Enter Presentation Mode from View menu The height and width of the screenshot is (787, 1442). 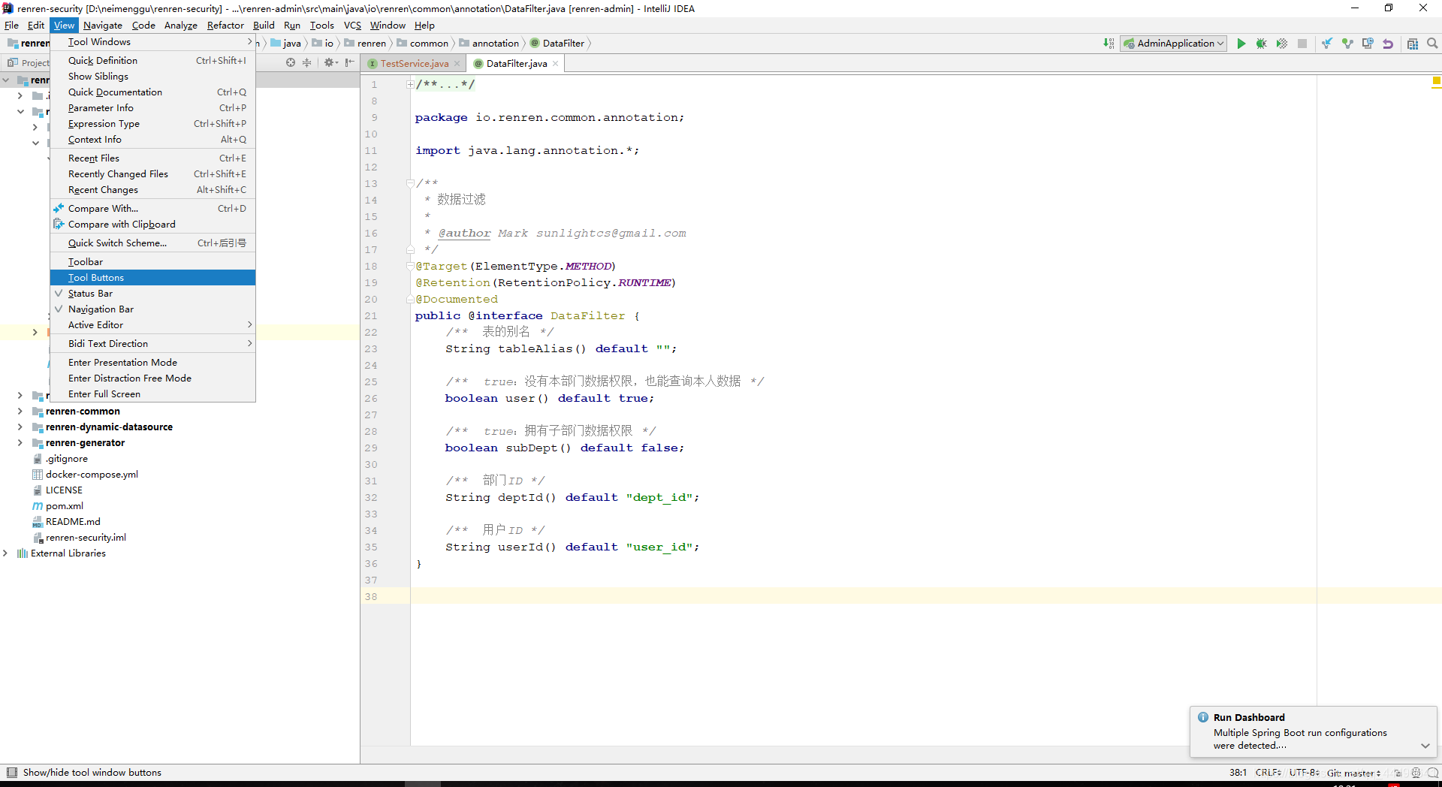coord(153,362)
